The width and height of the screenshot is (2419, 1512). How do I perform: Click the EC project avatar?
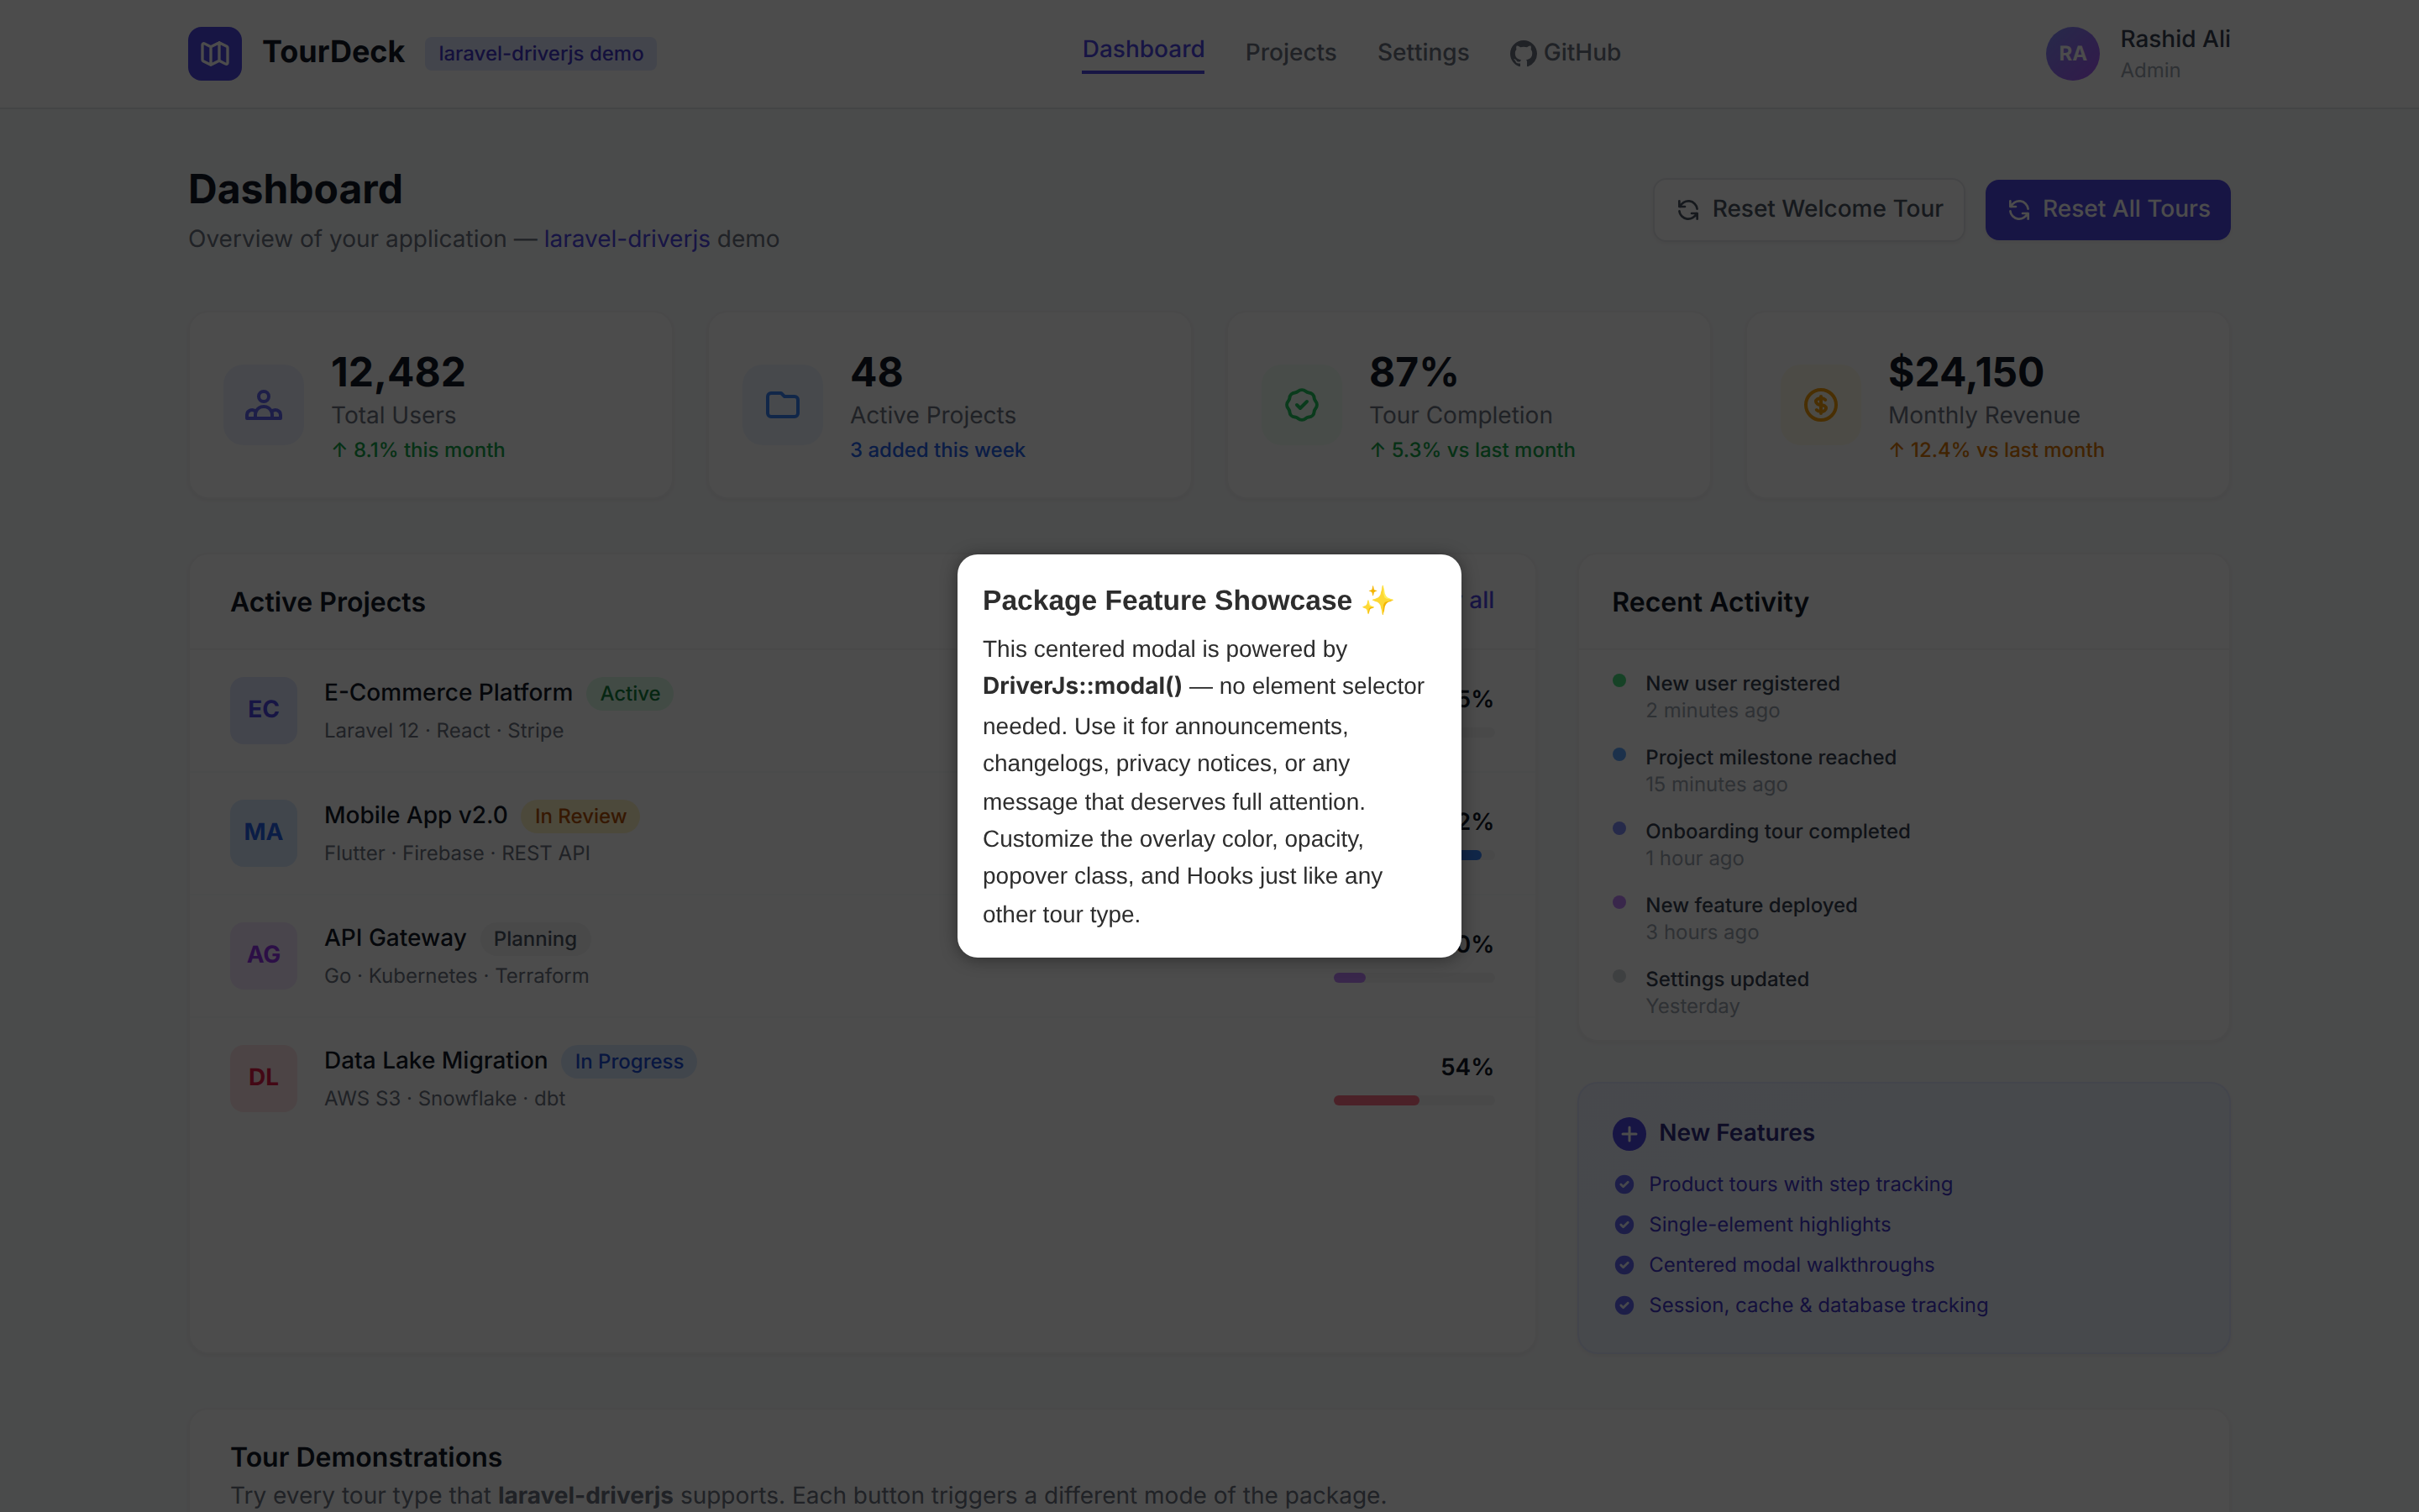click(264, 710)
